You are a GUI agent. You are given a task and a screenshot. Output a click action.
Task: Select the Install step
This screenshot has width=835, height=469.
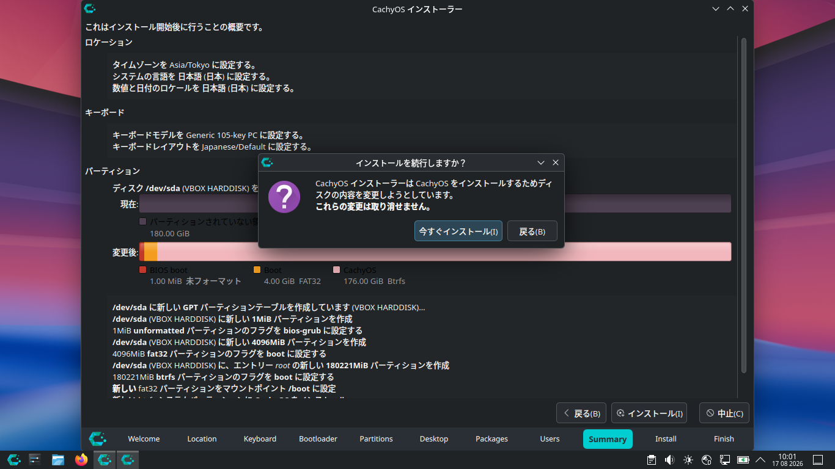[x=666, y=438]
